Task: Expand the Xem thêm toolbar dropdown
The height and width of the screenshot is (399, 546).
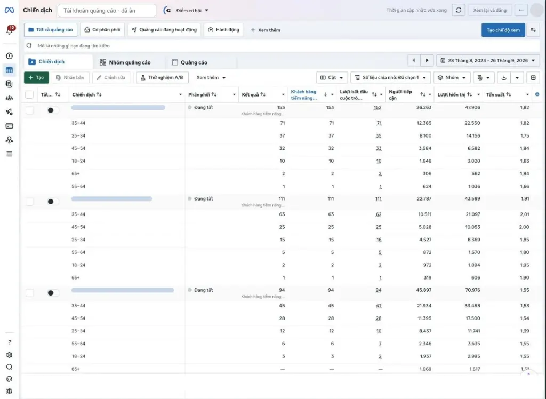Action: click(x=211, y=78)
